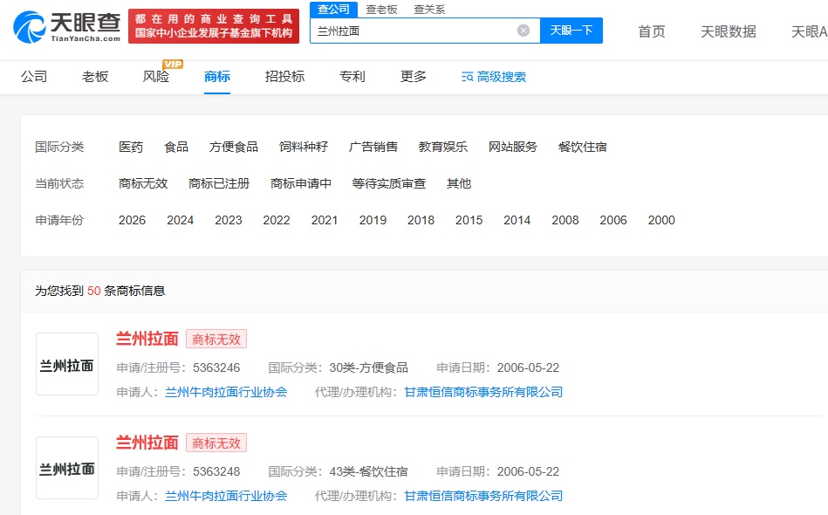Filter application year 2014

pos(517,220)
